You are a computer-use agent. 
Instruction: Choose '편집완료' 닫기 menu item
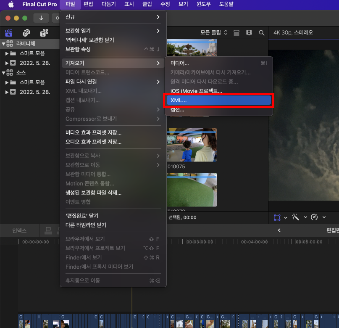point(113,216)
